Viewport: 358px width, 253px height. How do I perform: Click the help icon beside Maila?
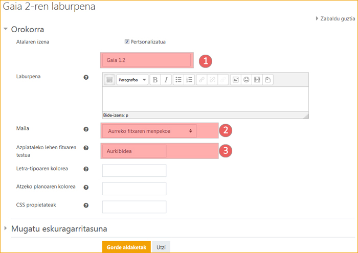[86, 130]
